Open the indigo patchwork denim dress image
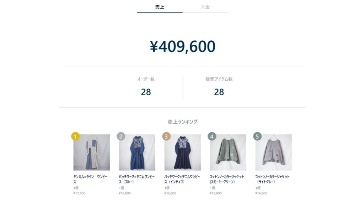Screen dimensions: 364x204 tap(182, 152)
